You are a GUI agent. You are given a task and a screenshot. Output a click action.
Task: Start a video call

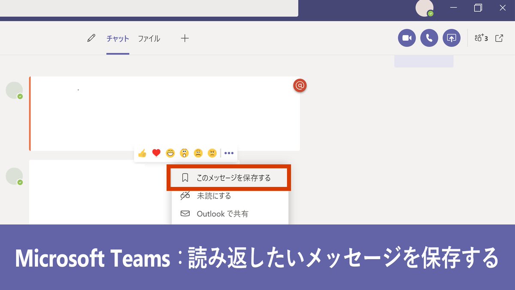(407, 38)
